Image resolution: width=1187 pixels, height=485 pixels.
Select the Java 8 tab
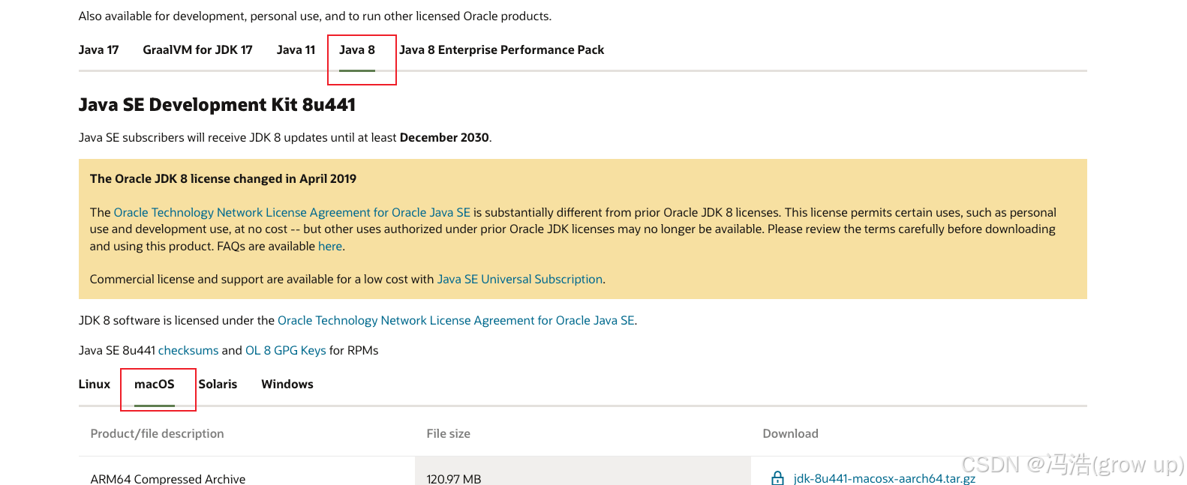coord(357,50)
